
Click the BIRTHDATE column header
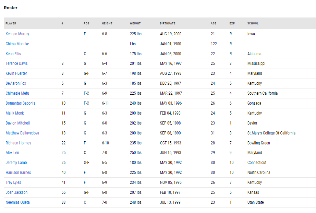pyautogui.click(x=168, y=23)
